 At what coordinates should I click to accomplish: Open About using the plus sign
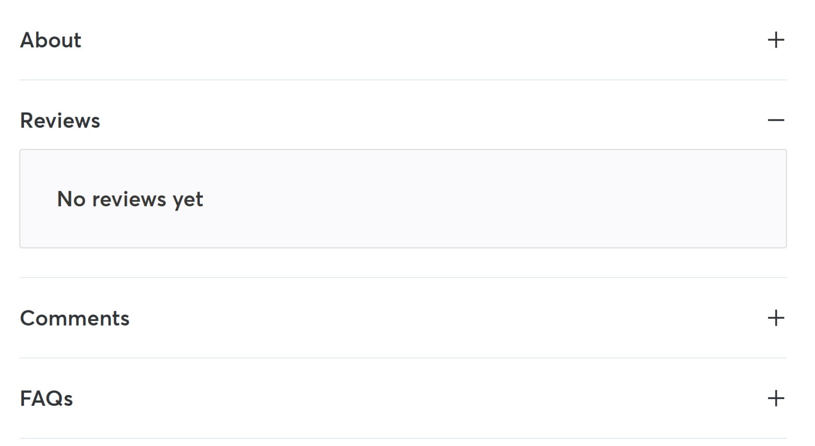(776, 40)
